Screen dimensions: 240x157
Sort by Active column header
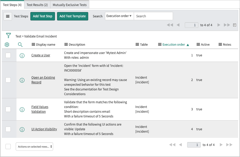205,45
